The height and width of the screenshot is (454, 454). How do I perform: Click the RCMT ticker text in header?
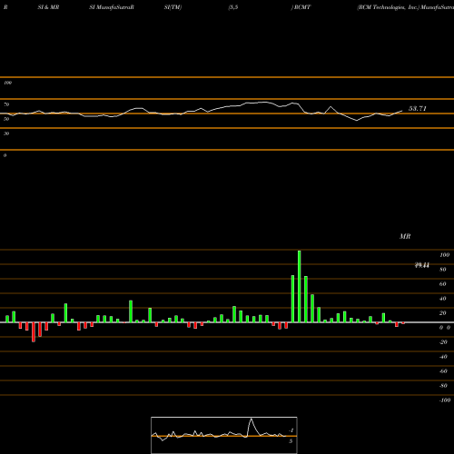click(302, 7)
